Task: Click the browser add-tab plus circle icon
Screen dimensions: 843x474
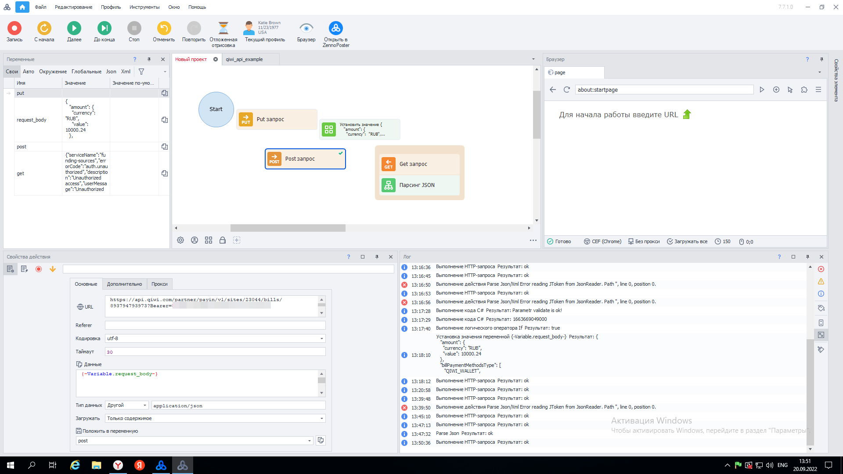Action: pos(776,90)
